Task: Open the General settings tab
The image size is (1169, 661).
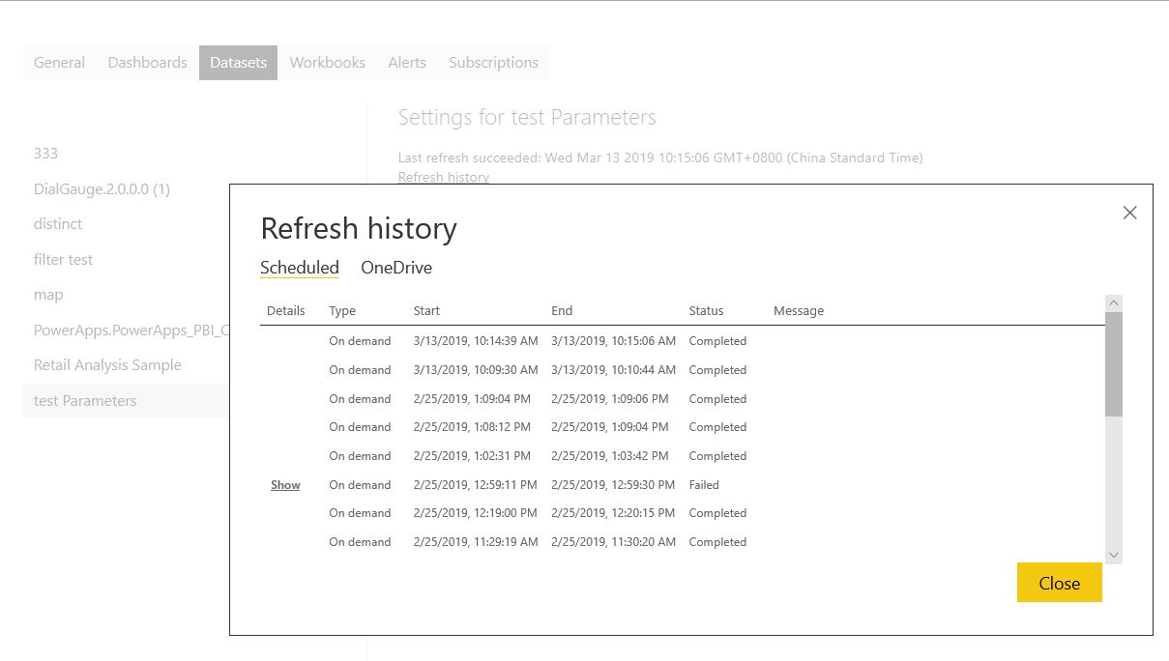Action: point(60,63)
